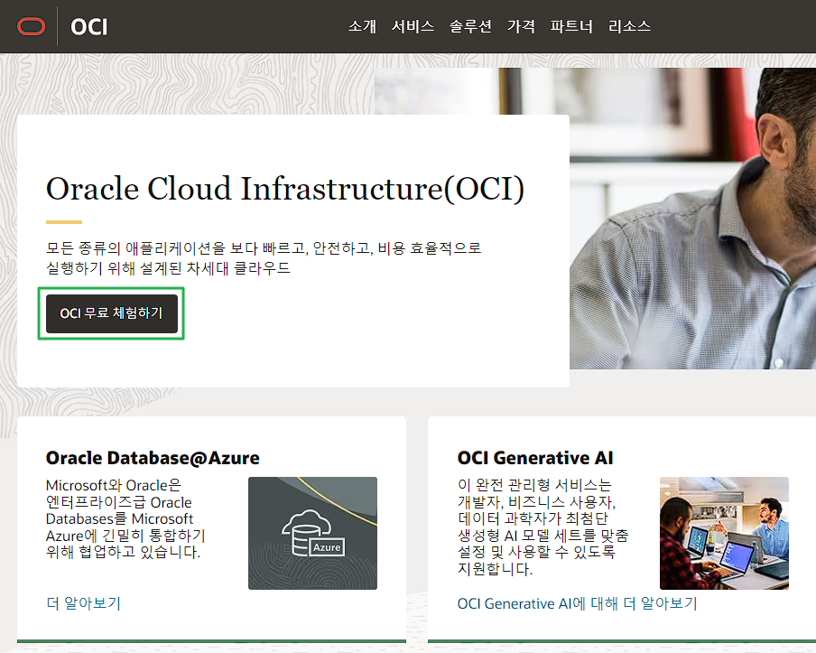This screenshot has width=816, height=653.
Task: Click the OCI 무료 체험하기 button
Action: point(112,313)
